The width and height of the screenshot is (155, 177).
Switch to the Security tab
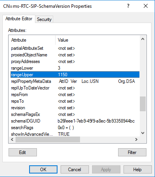click(44, 19)
